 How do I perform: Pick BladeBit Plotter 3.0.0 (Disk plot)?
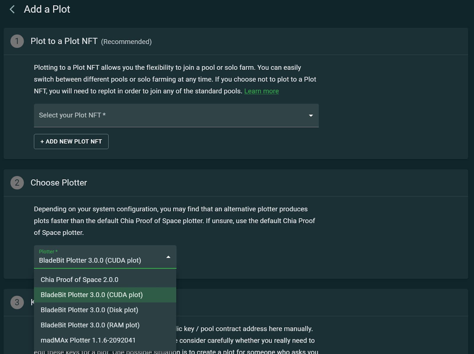(x=89, y=310)
